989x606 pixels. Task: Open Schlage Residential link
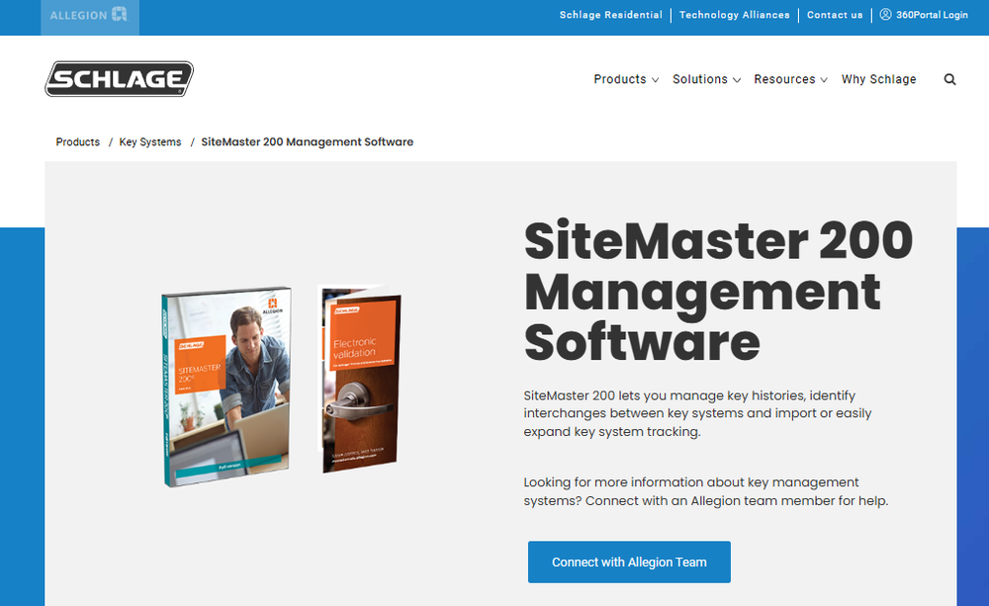point(610,15)
